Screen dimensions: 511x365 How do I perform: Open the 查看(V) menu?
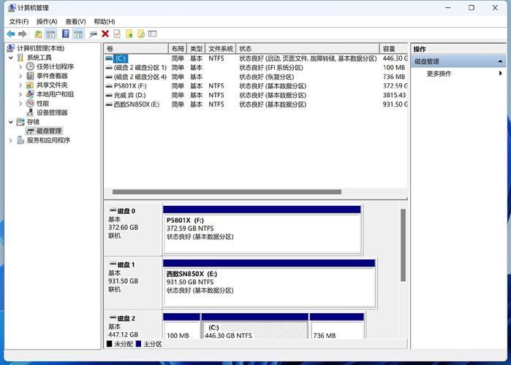click(75, 22)
